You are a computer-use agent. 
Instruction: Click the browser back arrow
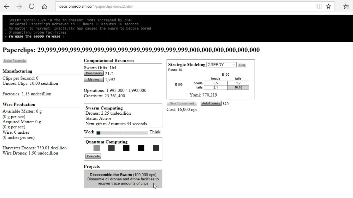click(7, 6)
